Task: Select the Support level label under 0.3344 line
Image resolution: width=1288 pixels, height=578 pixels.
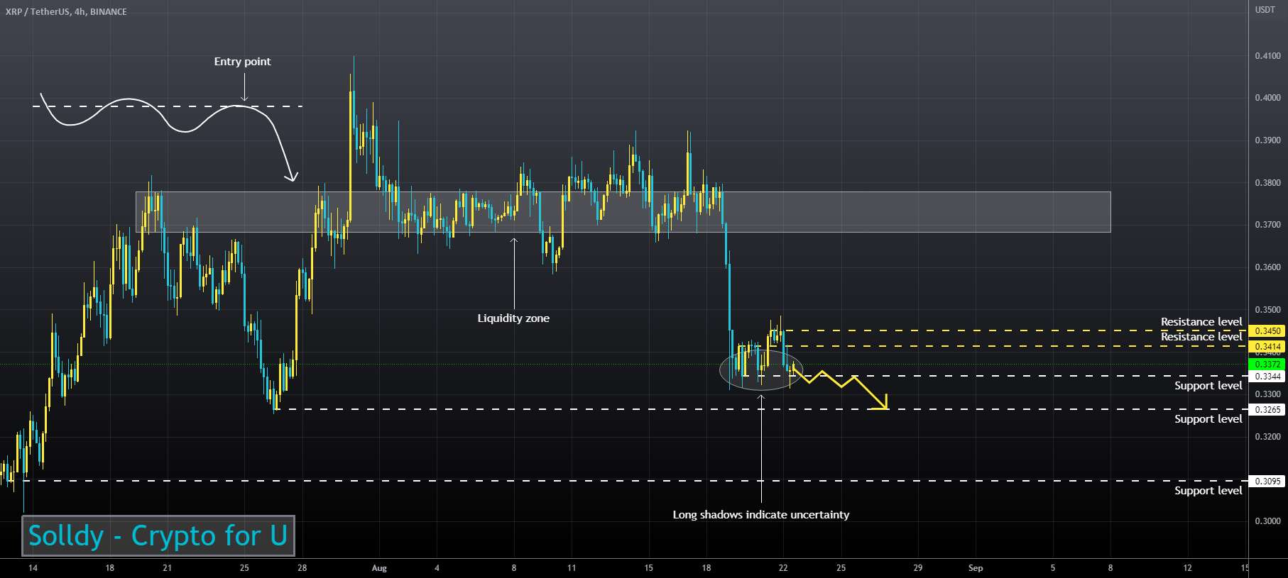Action: click(x=1208, y=386)
